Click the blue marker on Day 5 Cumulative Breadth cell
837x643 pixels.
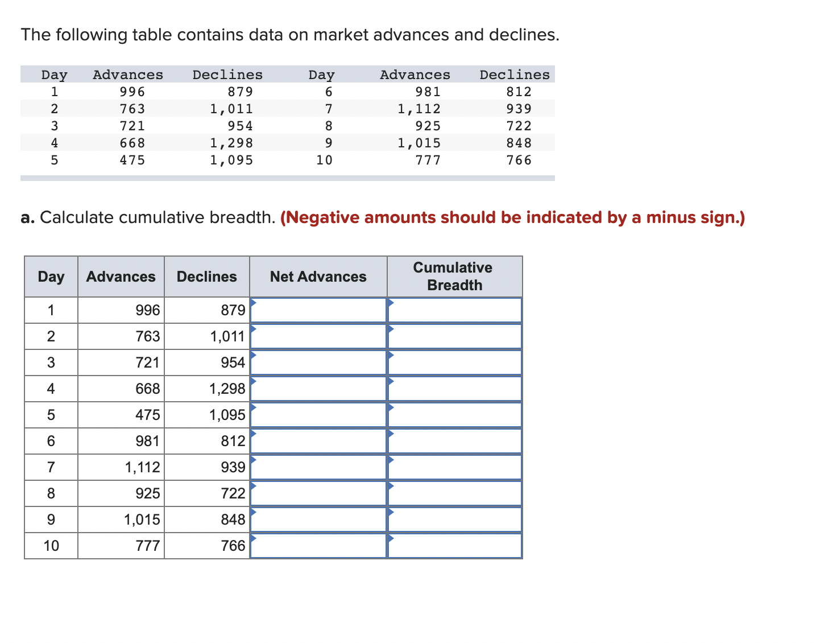click(391, 407)
